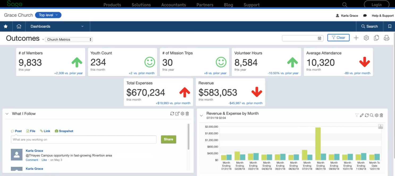Screen dimensions: 395x176
Task: Click the filter icon on Revenue chart panel
Action: pos(357,115)
